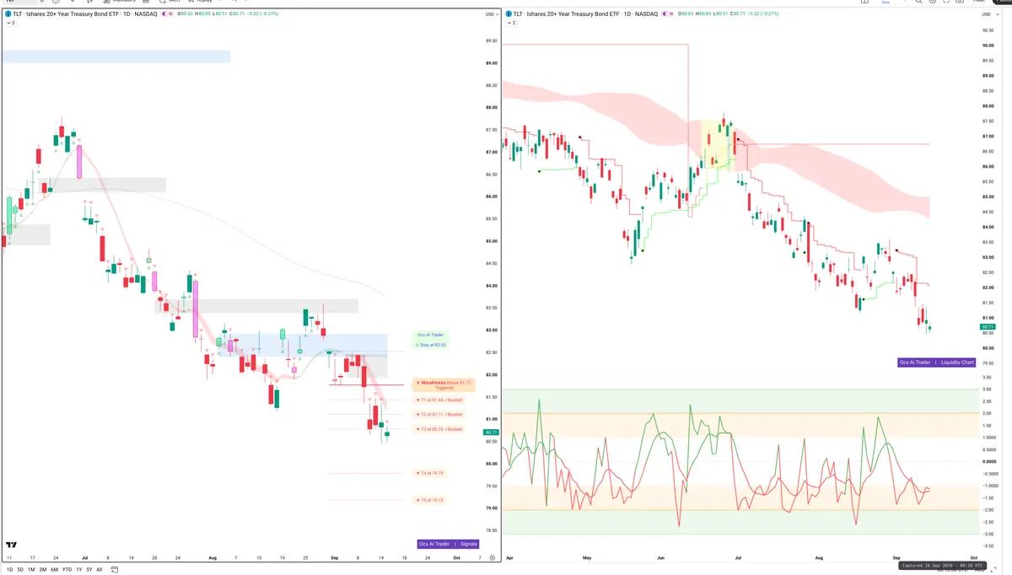Click the 'Aug' label on left time axis
1012x575 pixels.
(x=212, y=558)
